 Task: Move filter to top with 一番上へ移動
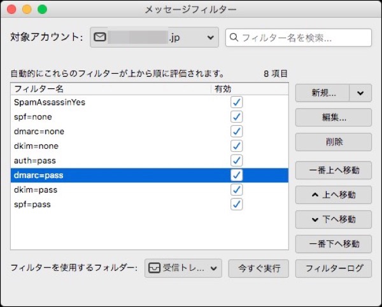pos(333,170)
